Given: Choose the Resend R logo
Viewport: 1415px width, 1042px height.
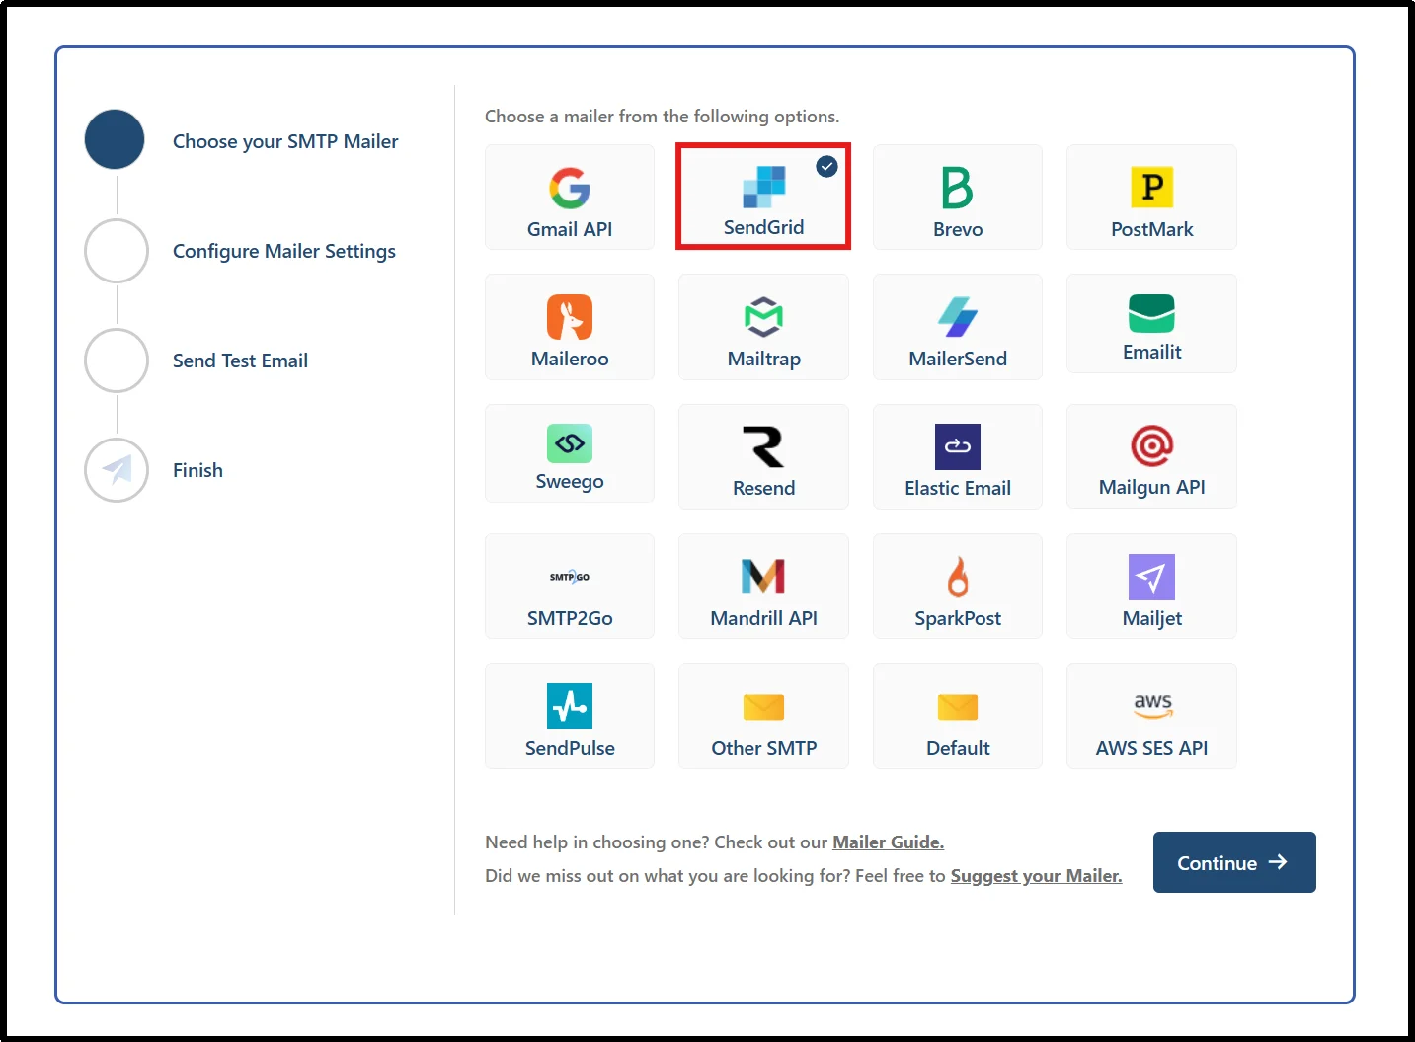Looking at the screenshot, I should coord(763,446).
